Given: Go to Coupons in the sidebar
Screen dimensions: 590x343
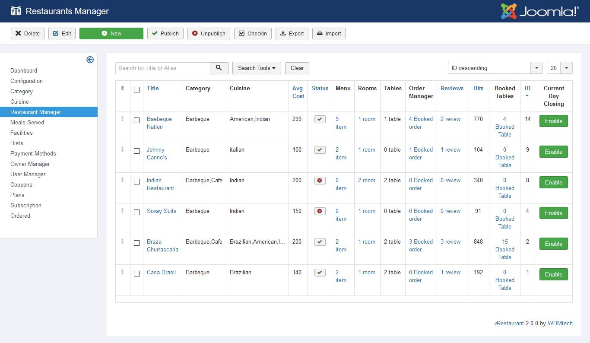Looking at the screenshot, I should [x=21, y=184].
